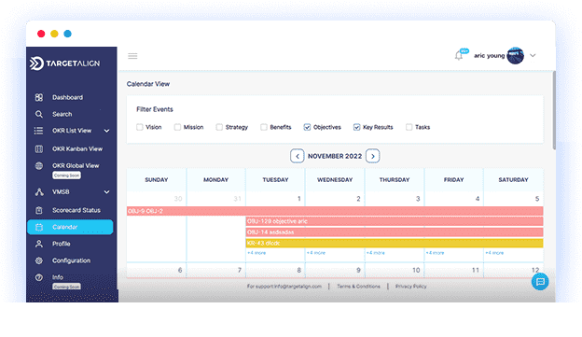This screenshot has width=582, height=337.
Task: Open the Terms & Conditions link
Action: [358, 286]
